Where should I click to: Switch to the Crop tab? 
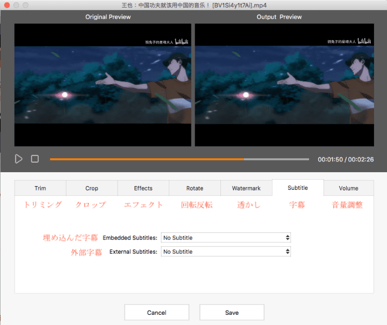point(92,188)
